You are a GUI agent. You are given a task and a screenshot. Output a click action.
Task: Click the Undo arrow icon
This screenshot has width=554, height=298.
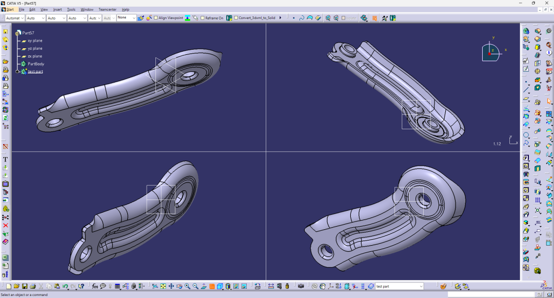tap(65, 286)
